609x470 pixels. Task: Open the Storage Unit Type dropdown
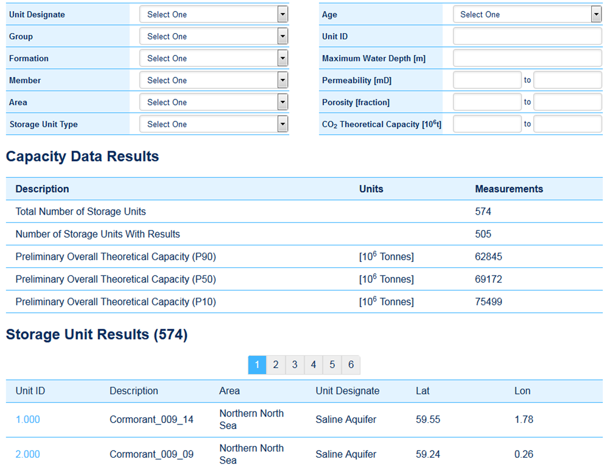click(214, 124)
